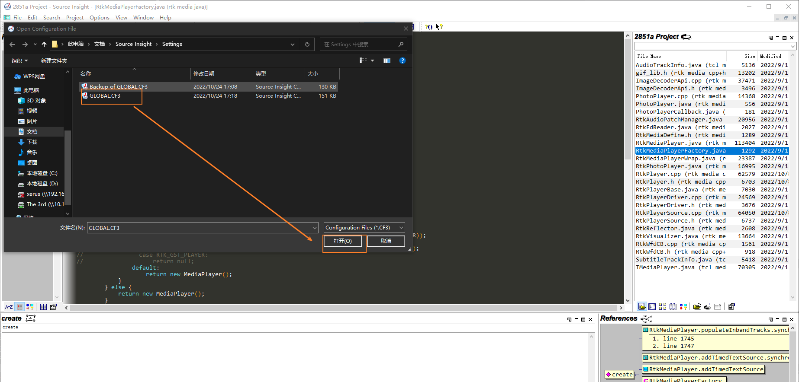Open project symbol list book icon

point(673,306)
